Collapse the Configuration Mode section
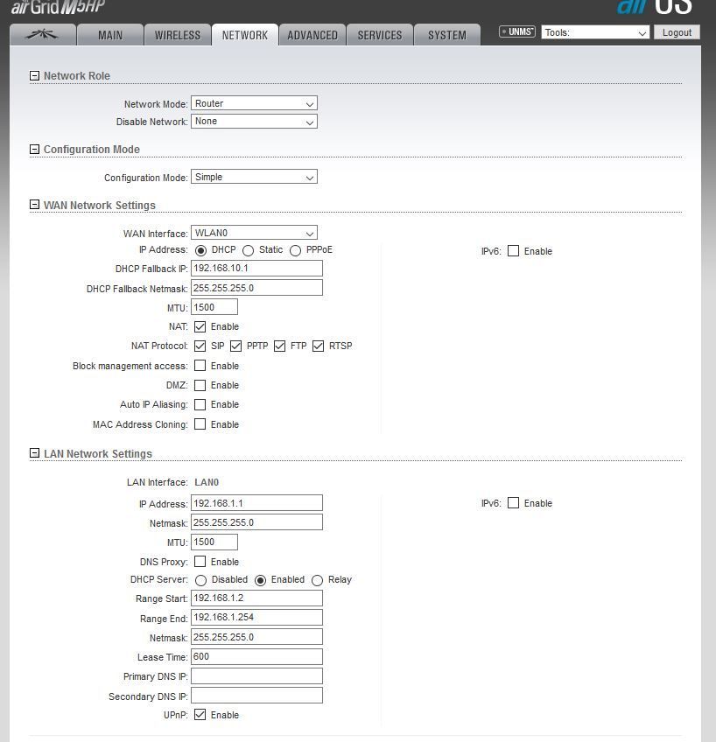The width and height of the screenshot is (716, 742). (x=35, y=150)
